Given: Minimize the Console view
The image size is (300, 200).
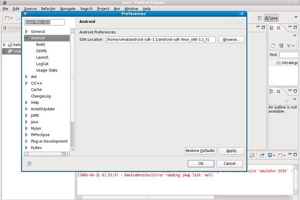Looking at the screenshot, I should pos(290,154).
